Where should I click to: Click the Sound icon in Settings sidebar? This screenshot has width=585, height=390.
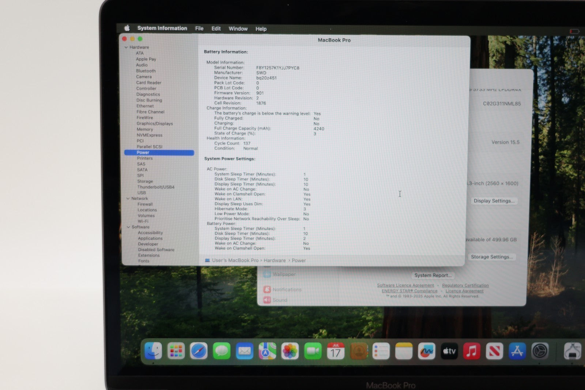[x=267, y=300]
